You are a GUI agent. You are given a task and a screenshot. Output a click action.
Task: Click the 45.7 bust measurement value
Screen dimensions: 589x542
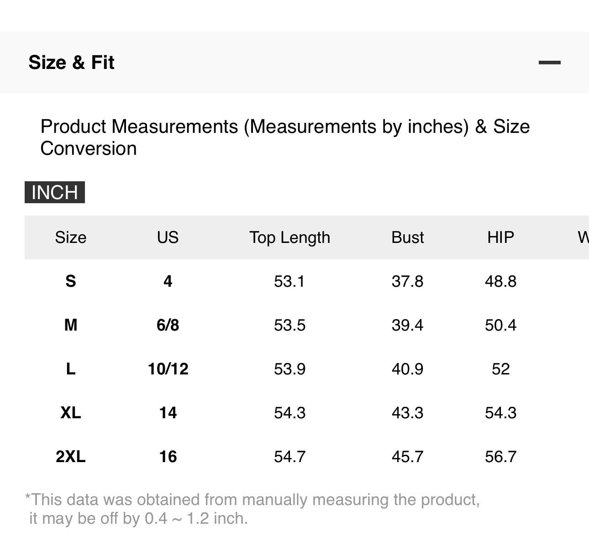coord(407,457)
